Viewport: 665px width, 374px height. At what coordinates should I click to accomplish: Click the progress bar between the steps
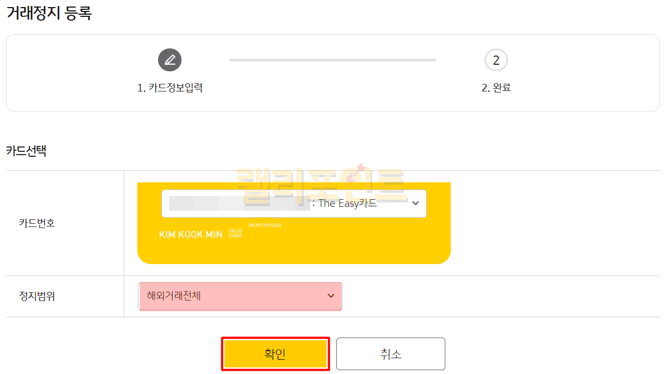[332, 60]
